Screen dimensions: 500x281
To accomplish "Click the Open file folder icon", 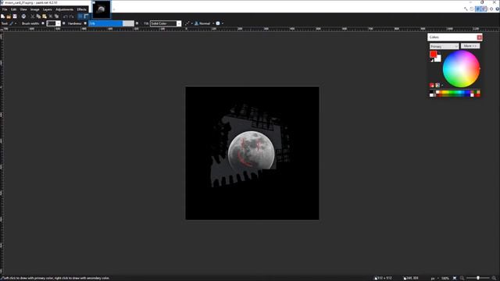I will (x=9, y=16).
